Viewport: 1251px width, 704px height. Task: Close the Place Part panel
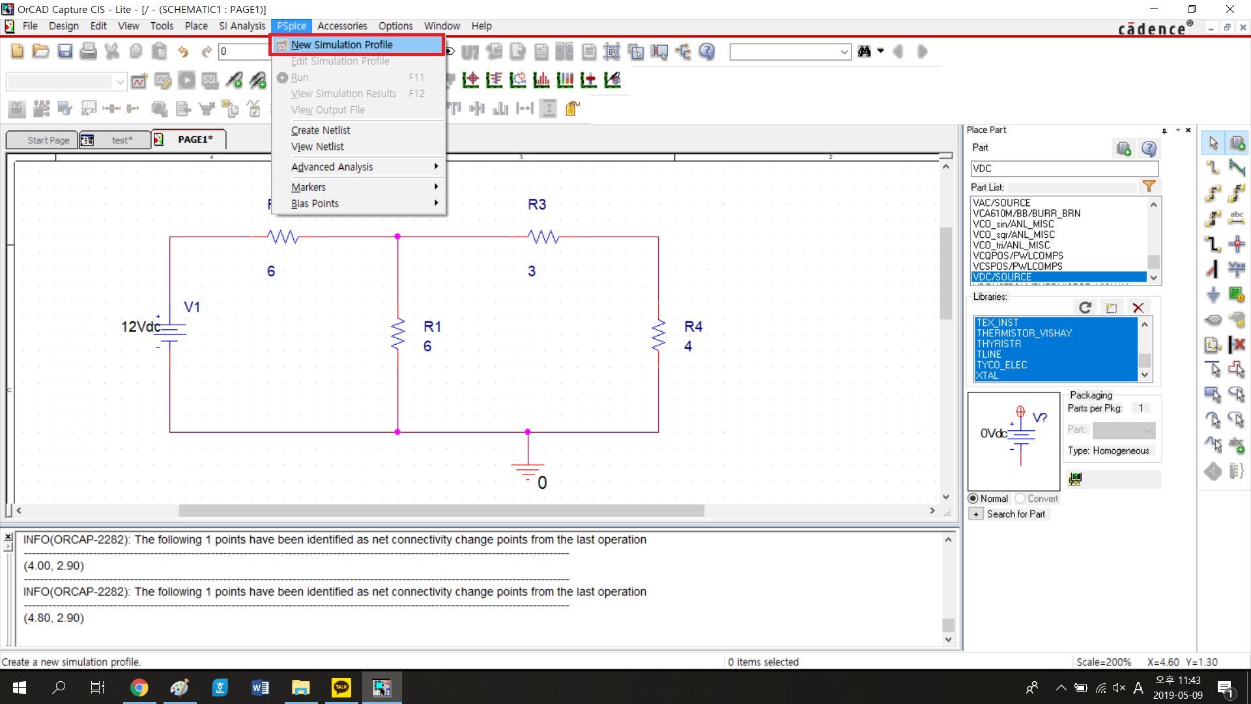coord(1188,130)
